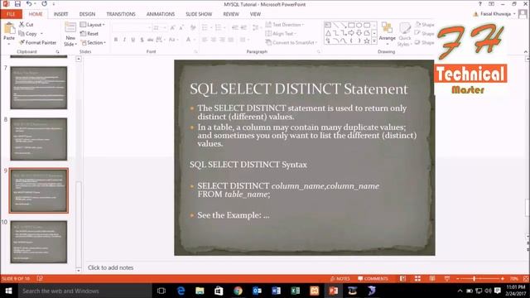530x298 pixels.
Task: Click into Click to add notes area
Action: point(110,267)
